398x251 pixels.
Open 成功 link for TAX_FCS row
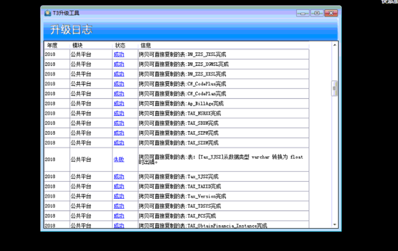[119, 216]
